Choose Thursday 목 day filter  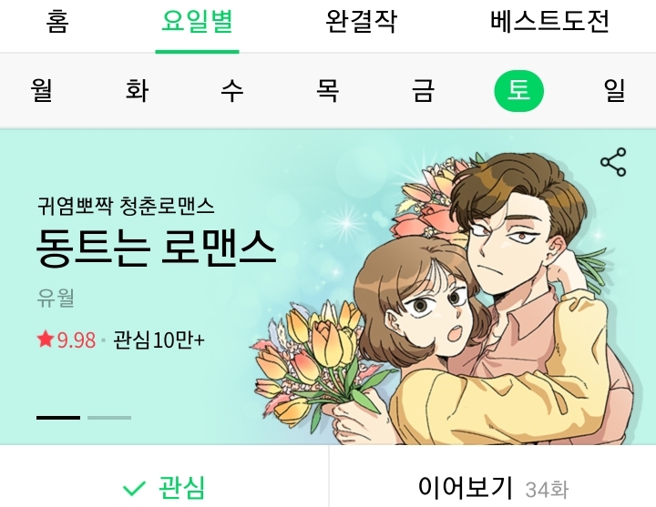pyautogui.click(x=328, y=90)
